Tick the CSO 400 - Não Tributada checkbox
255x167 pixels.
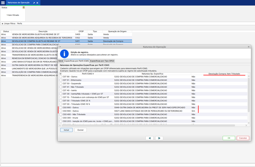coord(61,115)
